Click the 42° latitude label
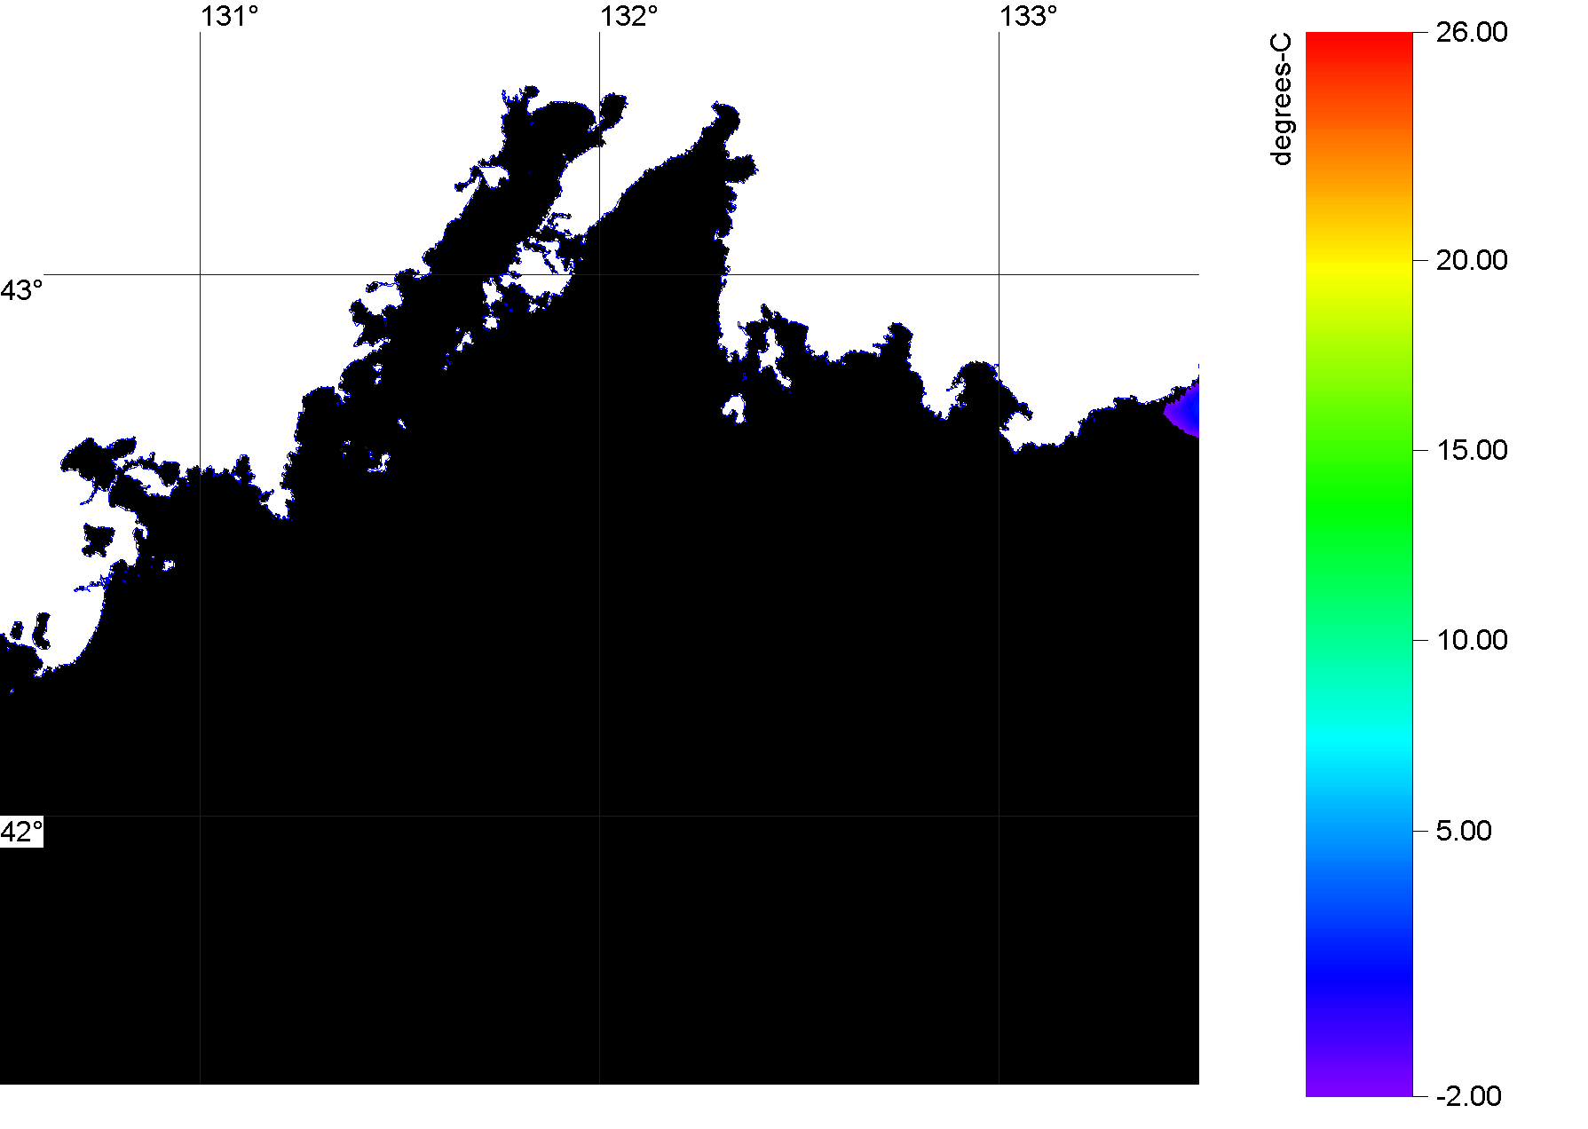Image resolution: width=1588 pixels, height=1129 pixels. [x=21, y=832]
